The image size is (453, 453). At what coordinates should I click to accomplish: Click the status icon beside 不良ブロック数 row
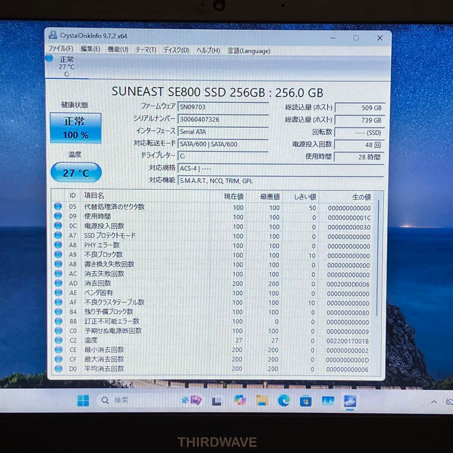tap(58, 255)
